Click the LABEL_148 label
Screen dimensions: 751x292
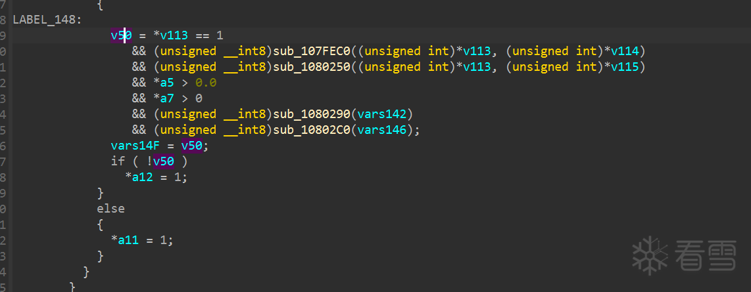tap(45, 20)
